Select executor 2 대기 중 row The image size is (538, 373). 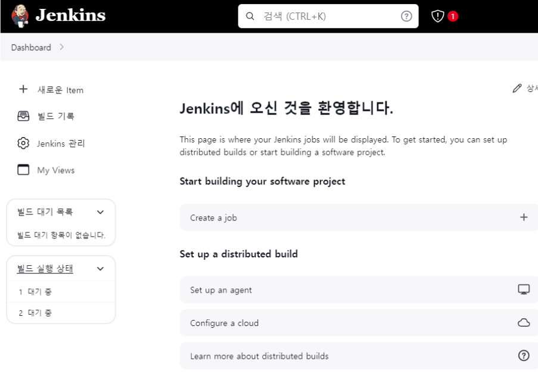coord(61,313)
